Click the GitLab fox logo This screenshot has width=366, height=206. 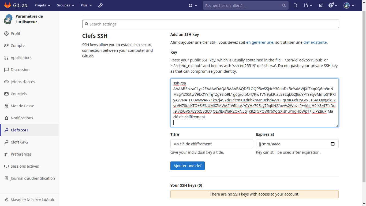pos(8,5)
